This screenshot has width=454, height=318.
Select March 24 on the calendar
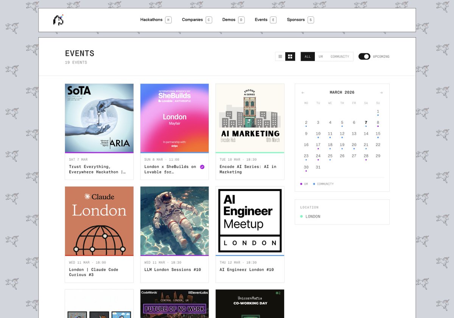tap(318, 156)
